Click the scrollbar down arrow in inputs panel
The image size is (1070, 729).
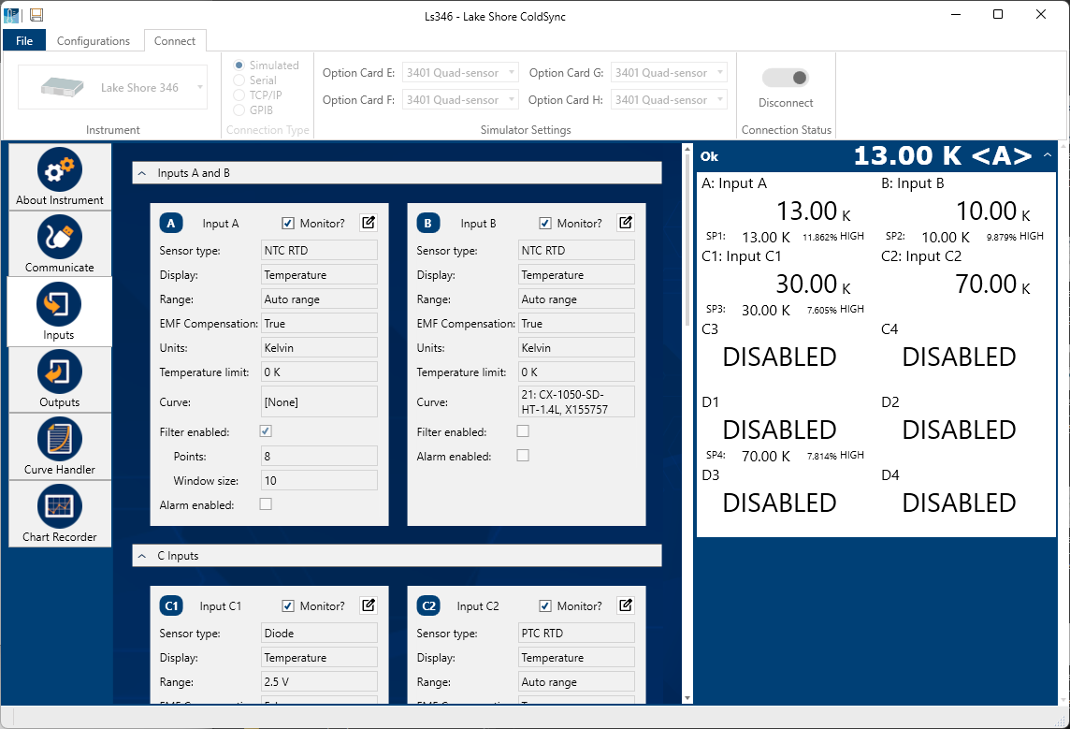coord(687,697)
